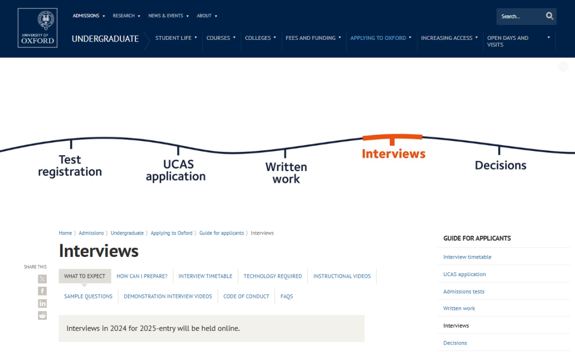This screenshot has width=575, height=352.
Task: Share this page on Facebook
Action: pos(43,291)
